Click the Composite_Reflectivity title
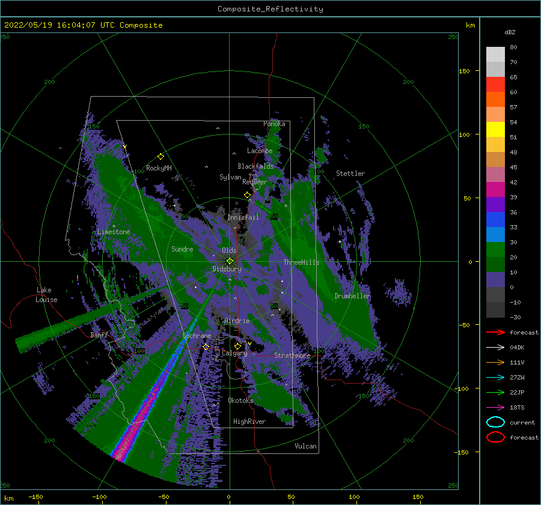Viewport: 541px width, 505px height. click(270, 9)
